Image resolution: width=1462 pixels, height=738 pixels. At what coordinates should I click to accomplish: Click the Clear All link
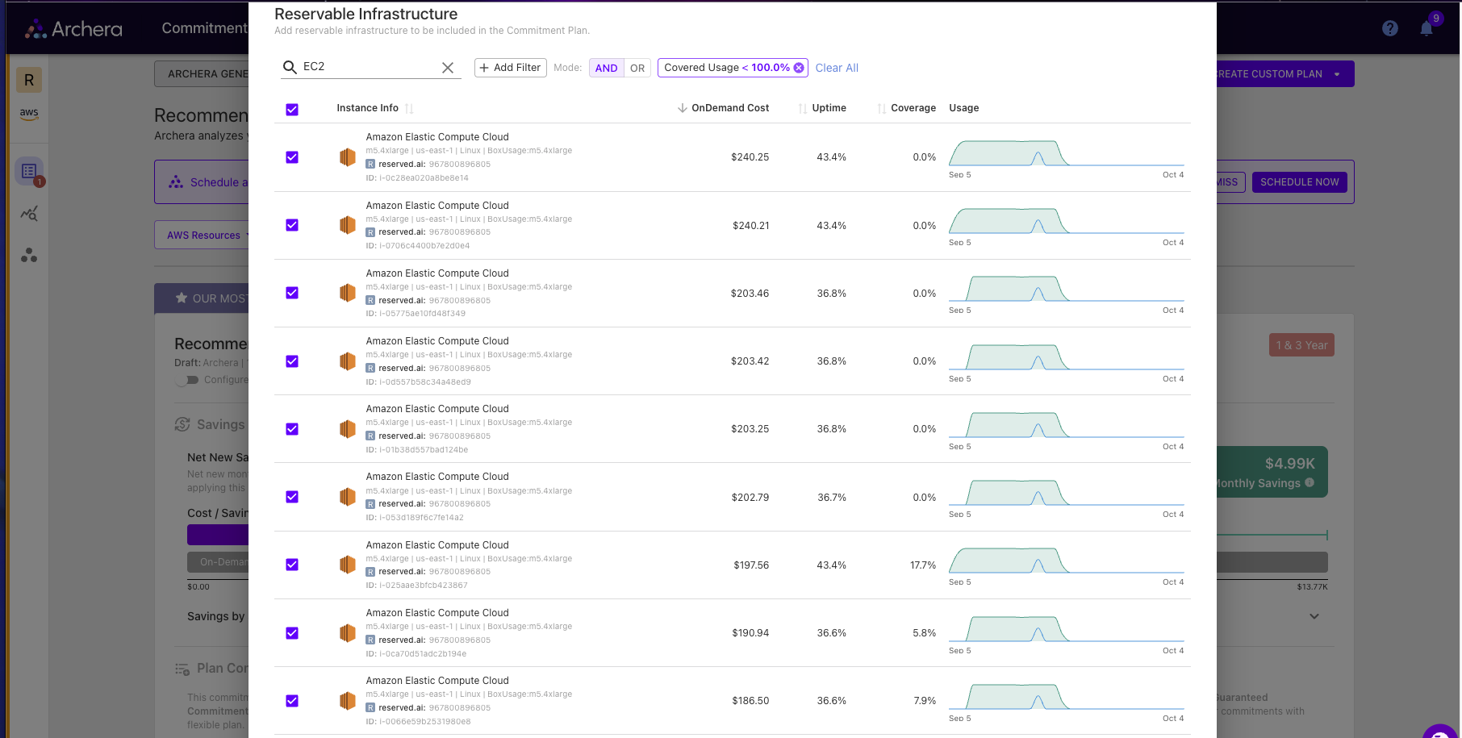(x=836, y=68)
